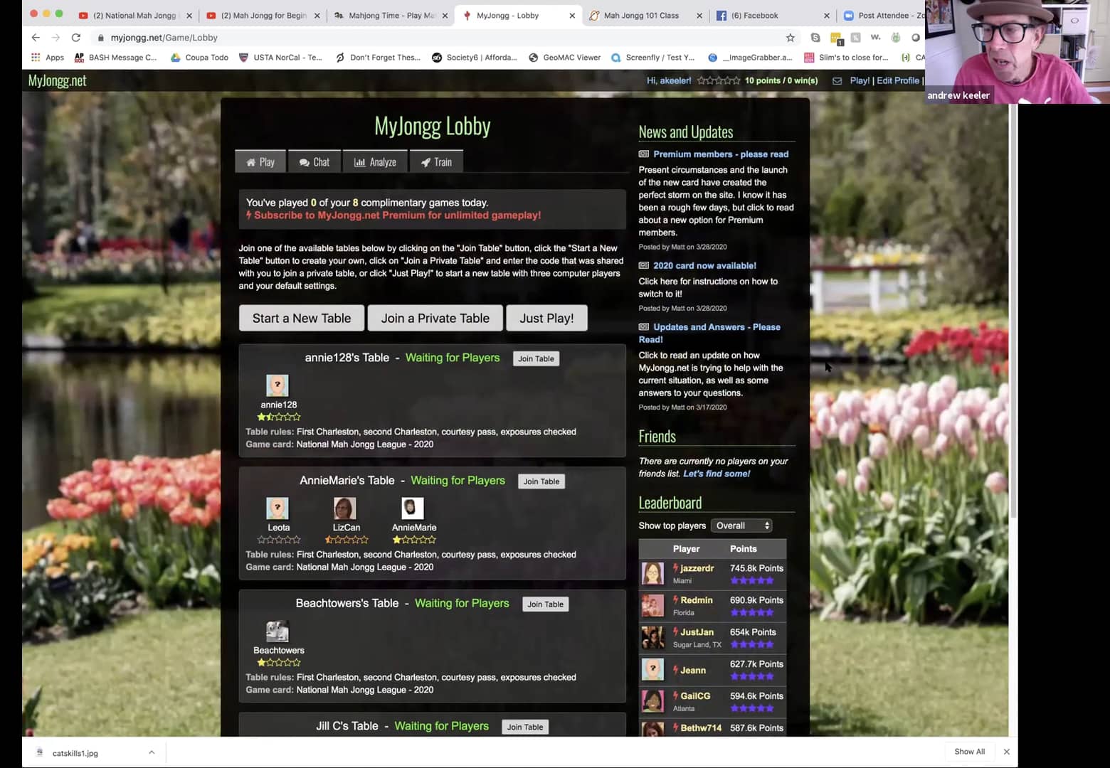Join Jill C's Table
1110x768 pixels.
tap(525, 727)
